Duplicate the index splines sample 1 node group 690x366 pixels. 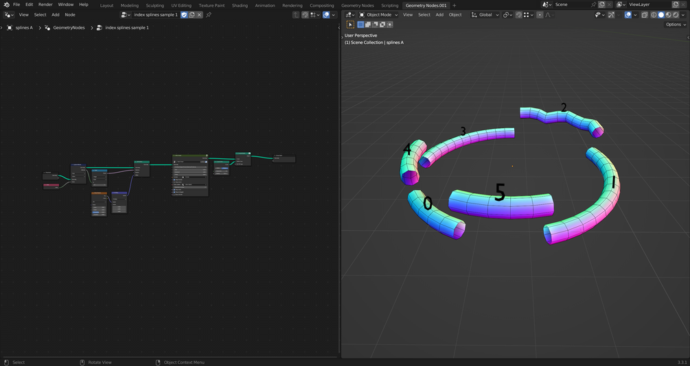pos(192,15)
